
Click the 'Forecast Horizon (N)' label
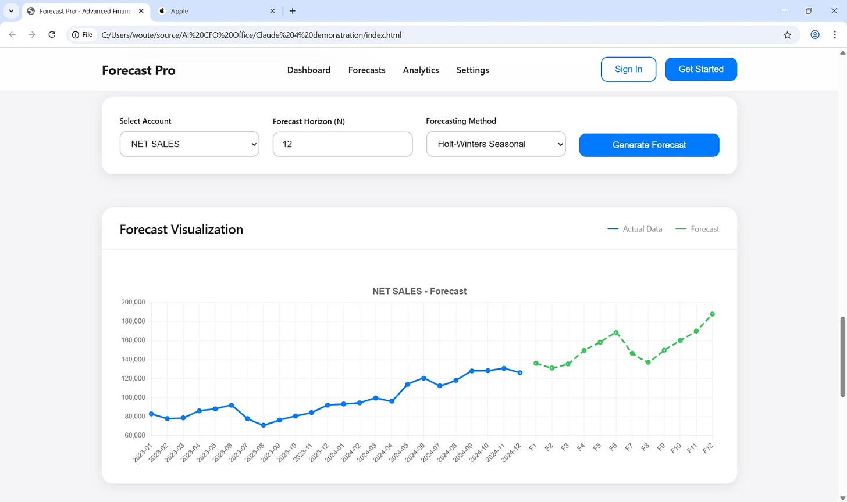coord(309,121)
